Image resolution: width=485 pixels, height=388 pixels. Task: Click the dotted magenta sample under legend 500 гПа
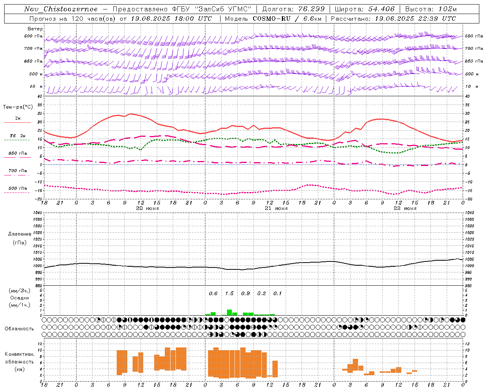[17, 192]
